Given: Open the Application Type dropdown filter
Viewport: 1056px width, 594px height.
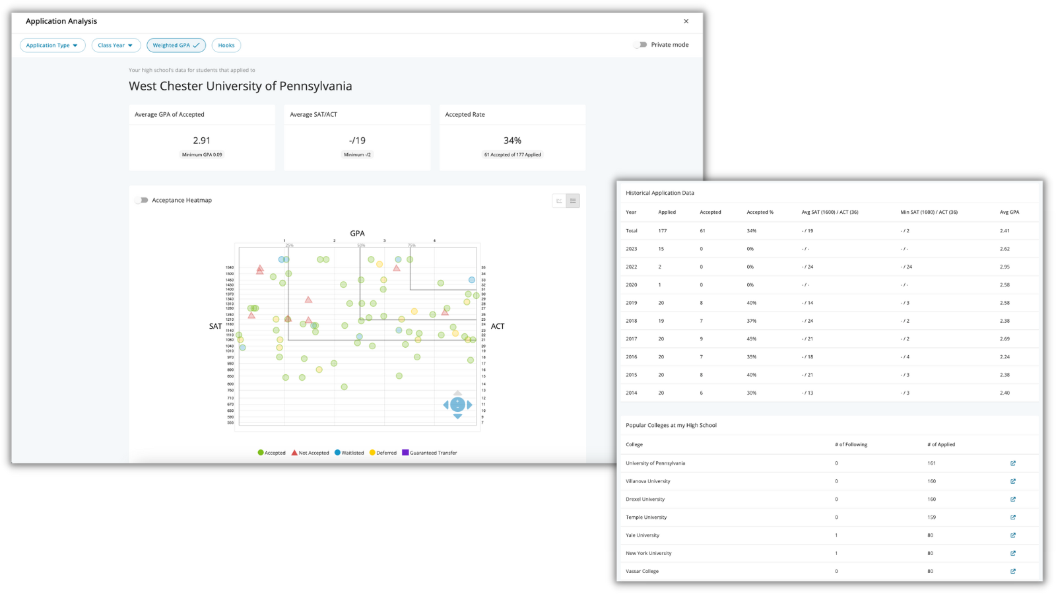Looking at the screenshot, I should [52, 46].
